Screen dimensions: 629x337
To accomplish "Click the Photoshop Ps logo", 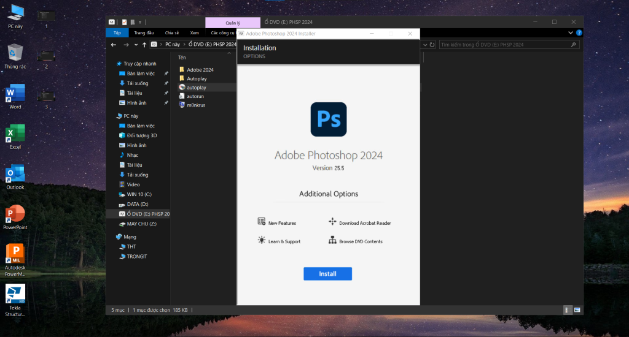I will coord(329,119).
